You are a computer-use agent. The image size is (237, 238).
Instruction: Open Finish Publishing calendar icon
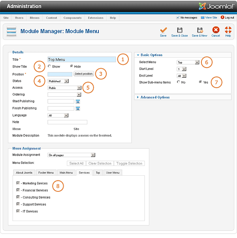pyautogui.click(x=78, y=109)
